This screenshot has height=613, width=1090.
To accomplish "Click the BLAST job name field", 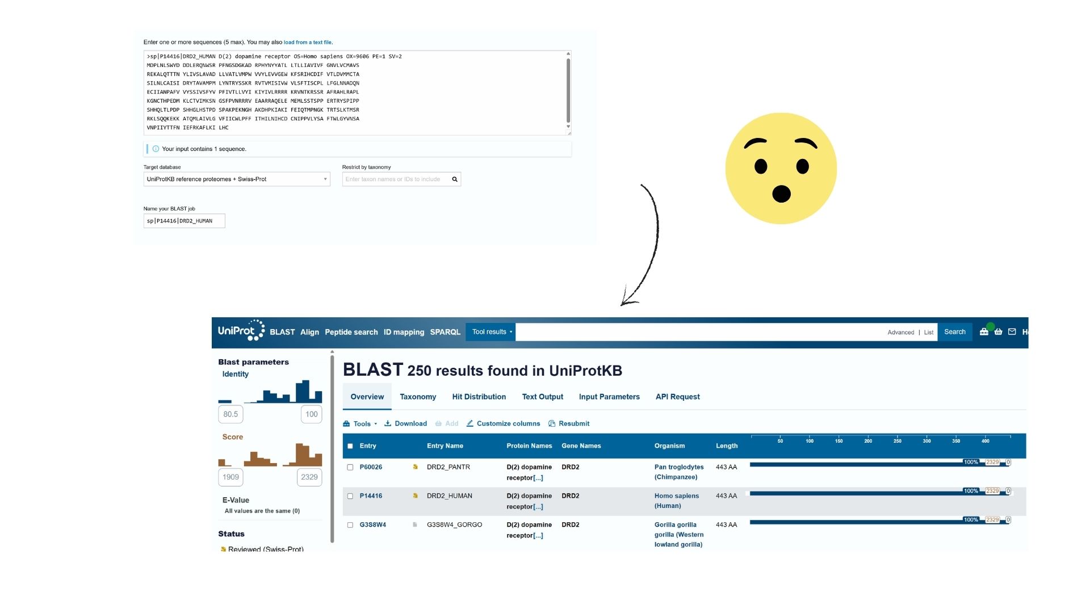I will click(184, 221).
